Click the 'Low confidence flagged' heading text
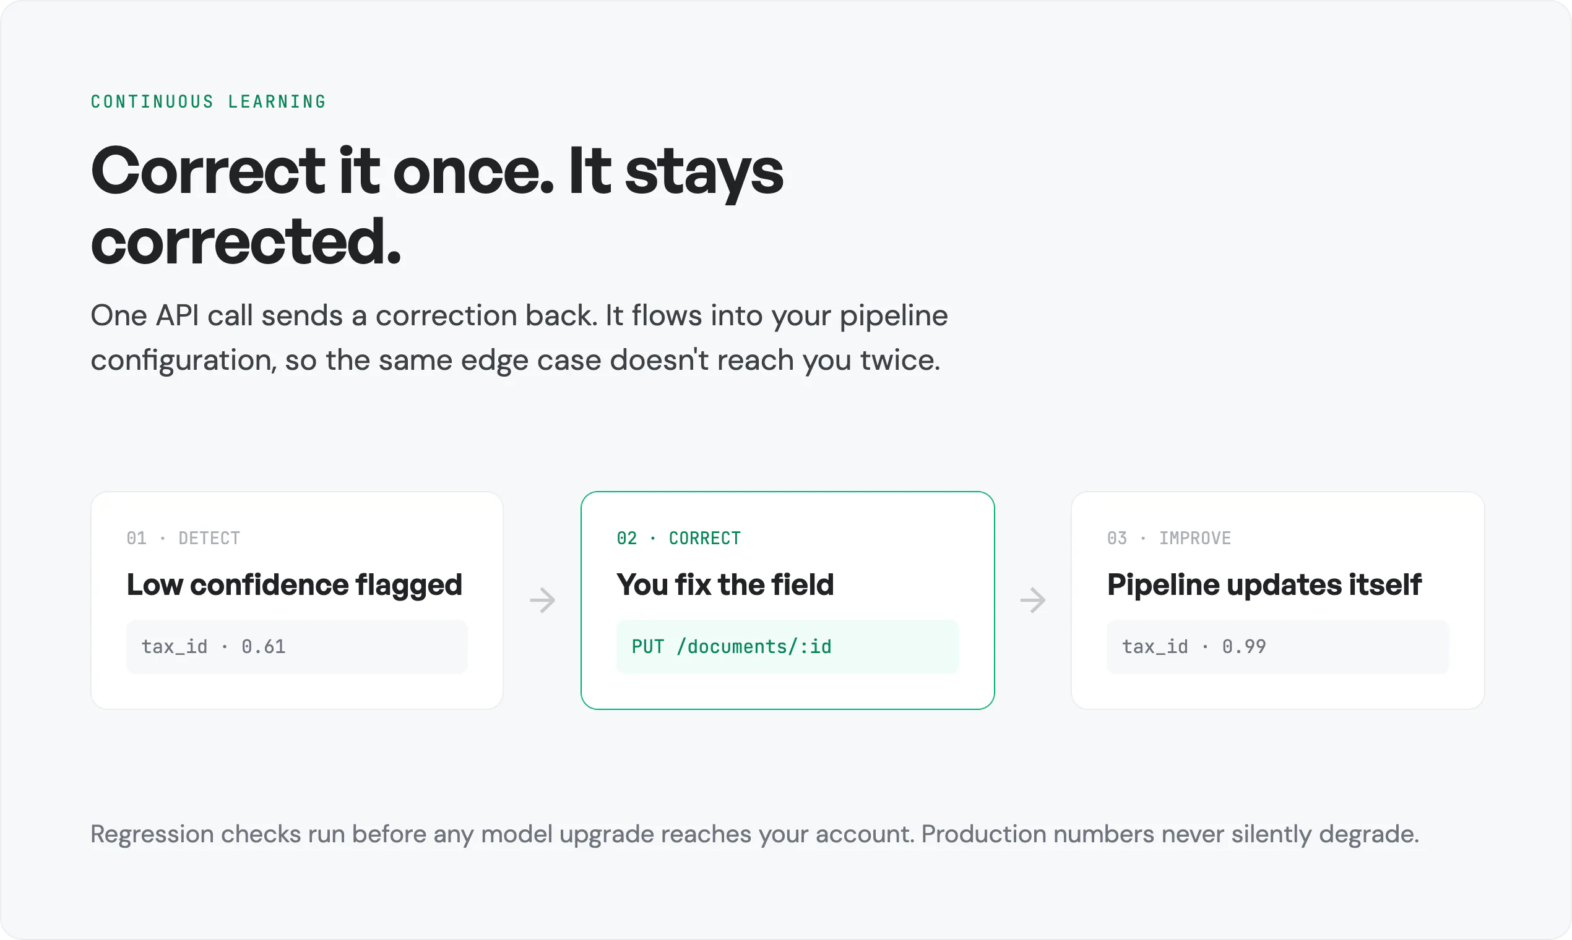This screenshot has height=940, width=1572. tap(294, 584)
